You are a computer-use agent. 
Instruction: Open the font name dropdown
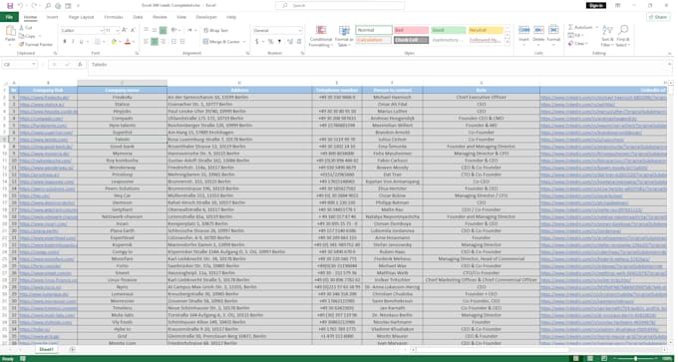point(102,30)
